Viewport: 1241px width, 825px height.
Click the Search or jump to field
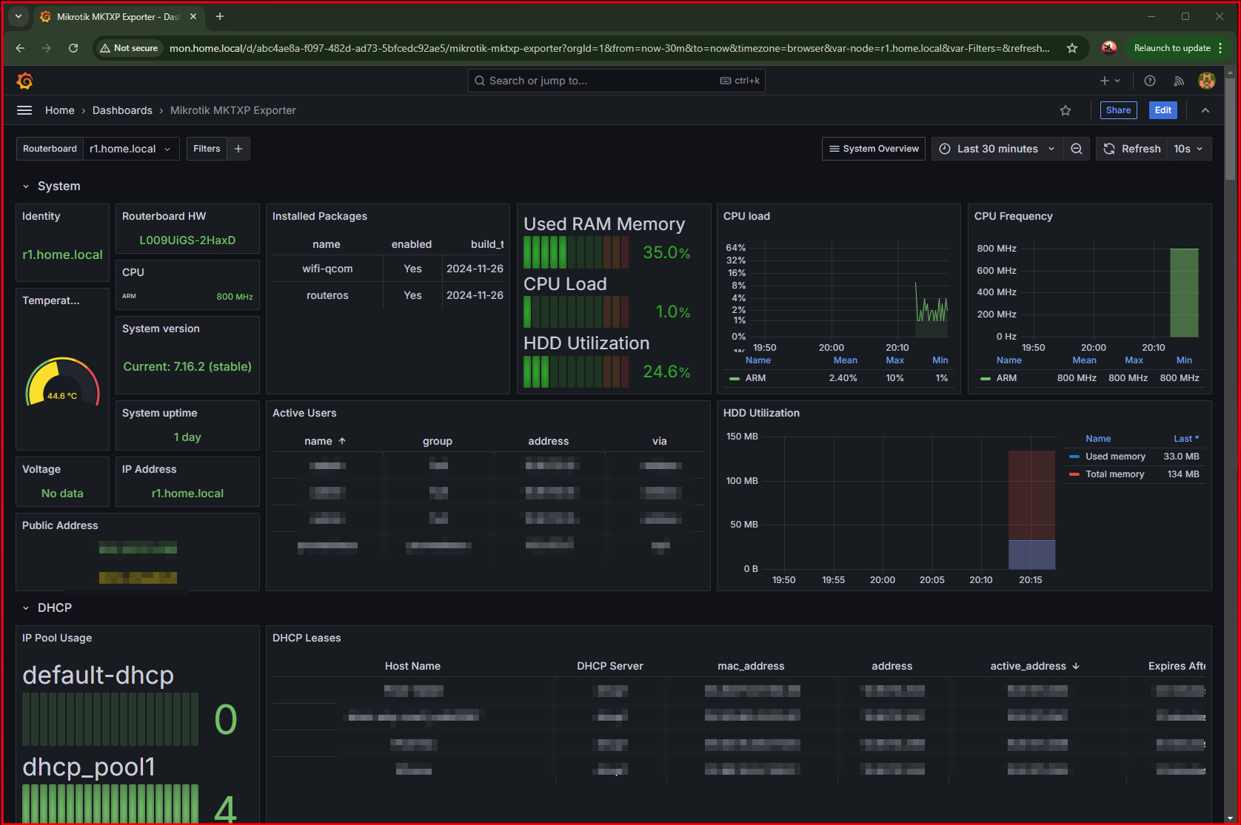(x=616, y=81)
